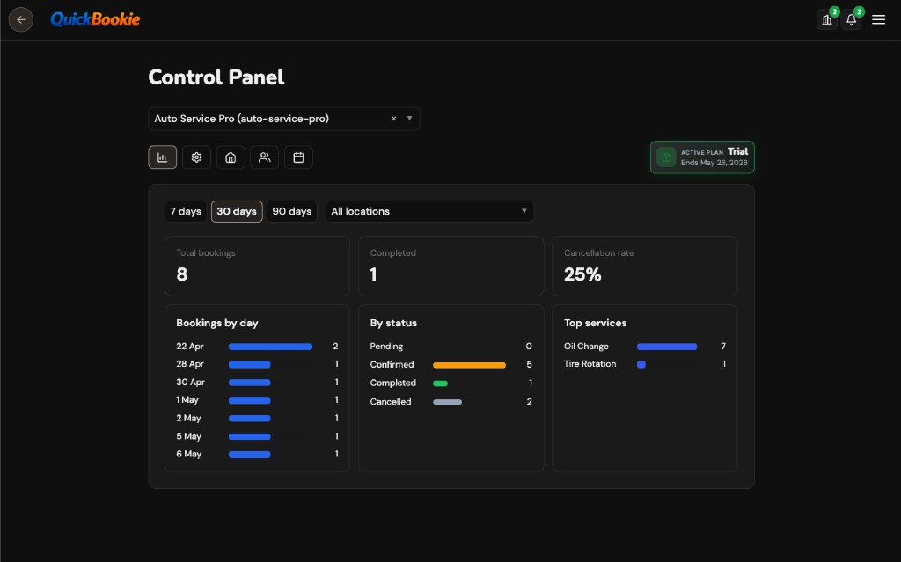
Task: Click the 'Confirmed' status label
Action: [x=392, y=365]
